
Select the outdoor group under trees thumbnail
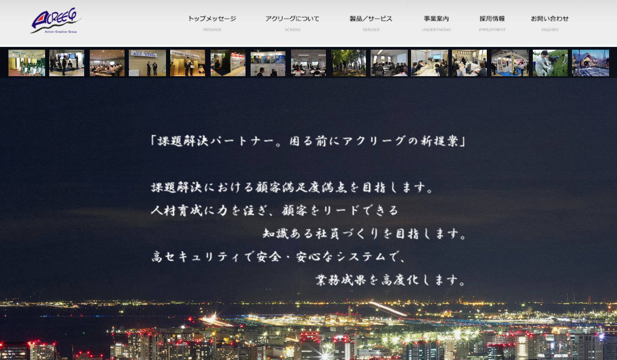(349, 62)
